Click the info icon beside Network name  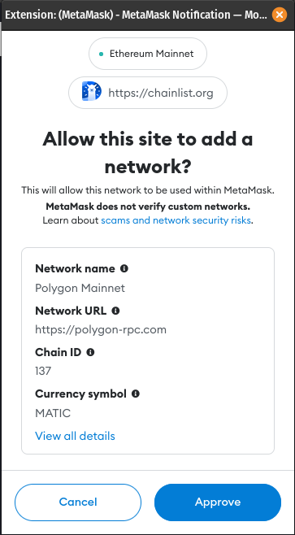click(x=124, y=268)
